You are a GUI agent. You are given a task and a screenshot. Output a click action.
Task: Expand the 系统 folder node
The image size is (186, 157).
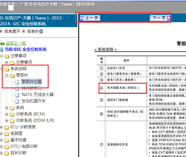[7, 108]
